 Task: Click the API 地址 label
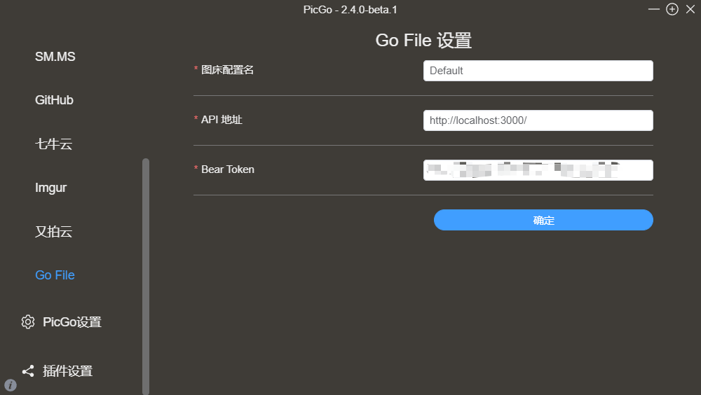222,120
